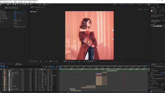The height and width of the screenshot is (93, 165).
Task: Take a snapshot with camera icon
Action: (51, 61)
